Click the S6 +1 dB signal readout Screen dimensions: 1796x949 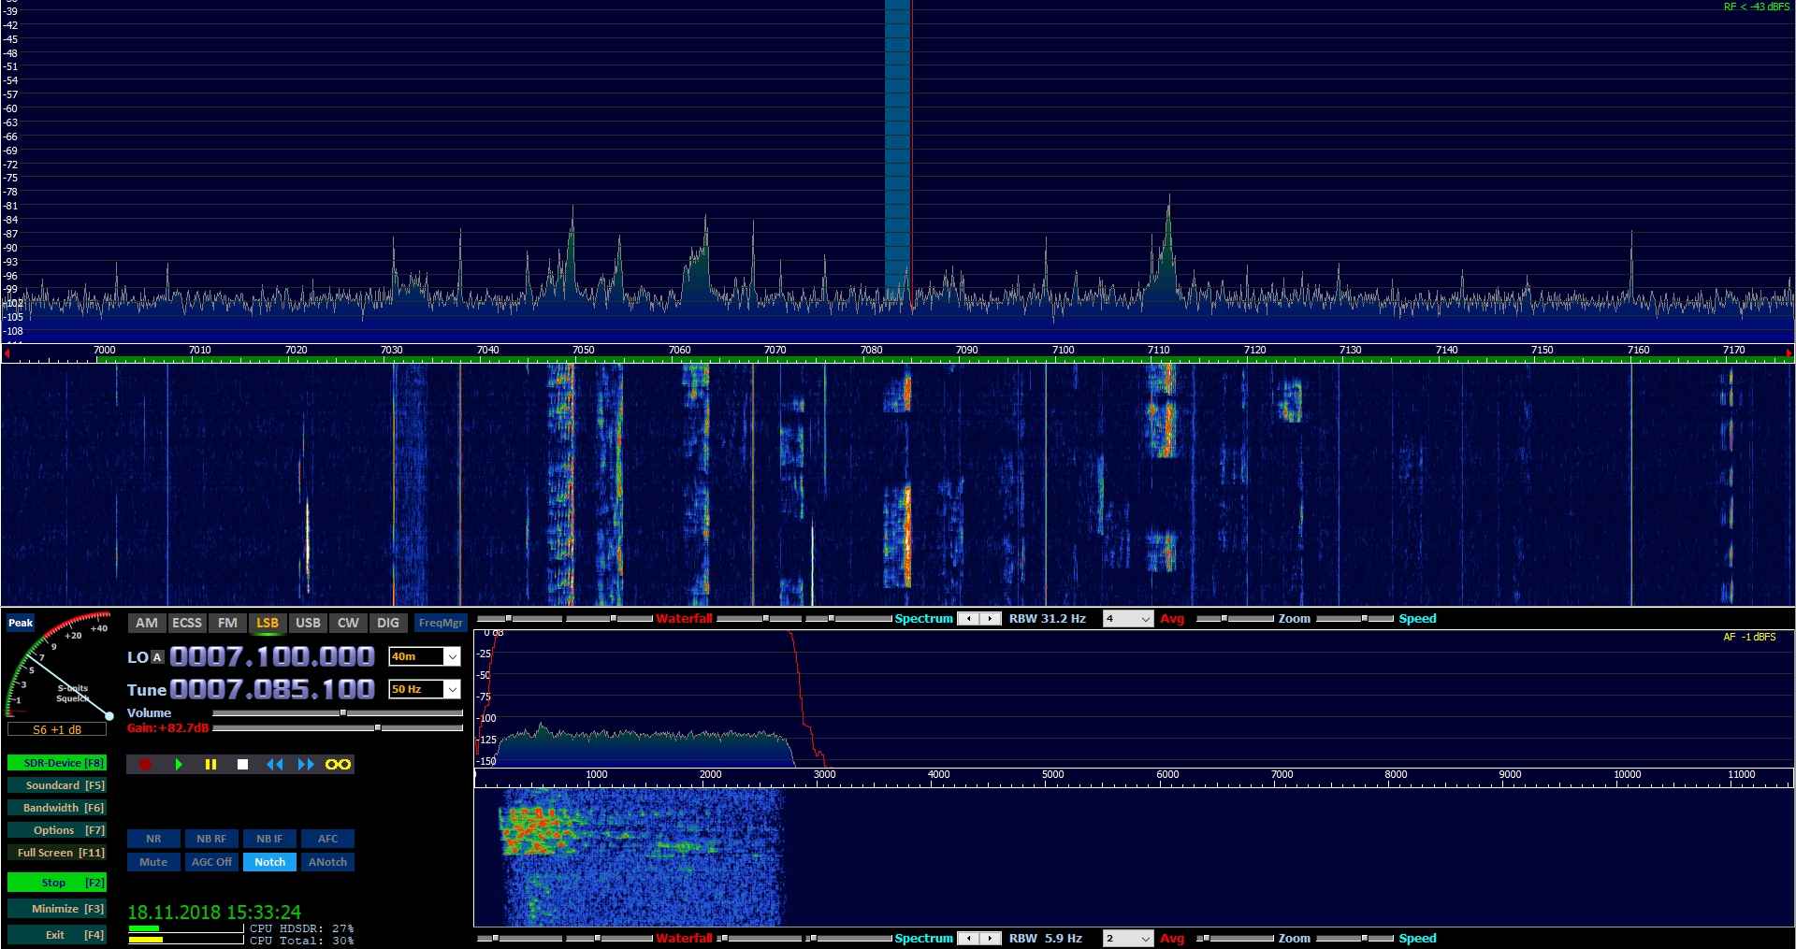pos(57,729)
